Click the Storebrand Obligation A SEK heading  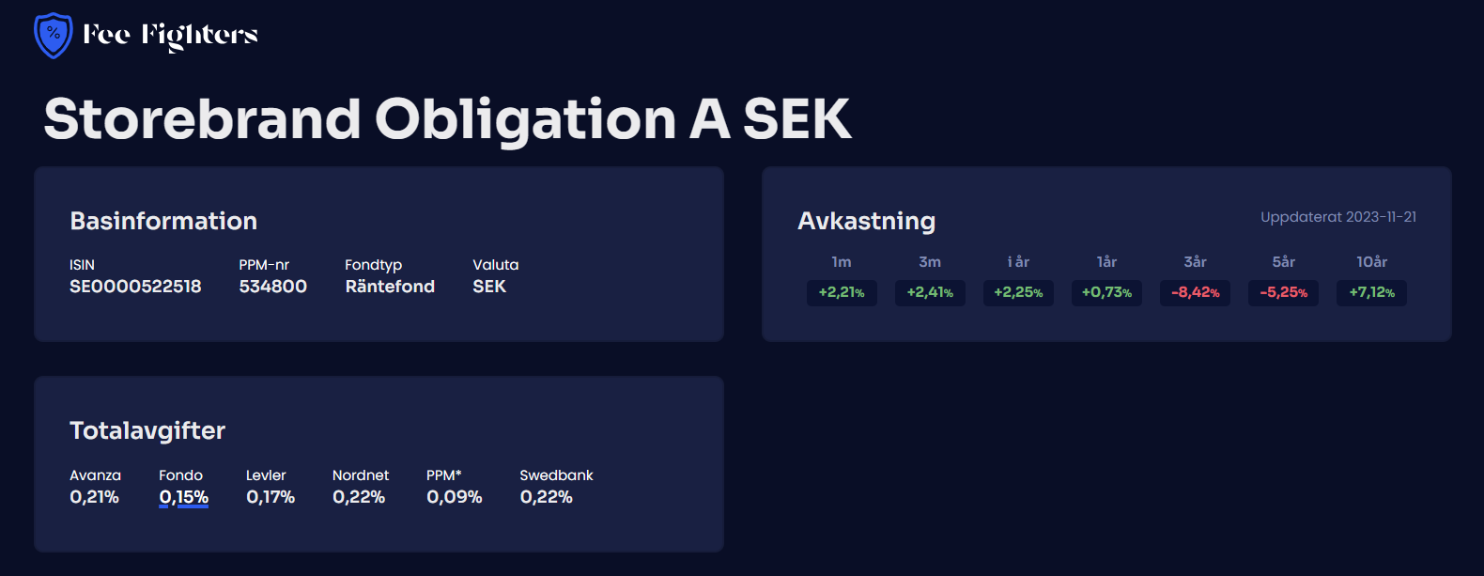tap(447, 119)
